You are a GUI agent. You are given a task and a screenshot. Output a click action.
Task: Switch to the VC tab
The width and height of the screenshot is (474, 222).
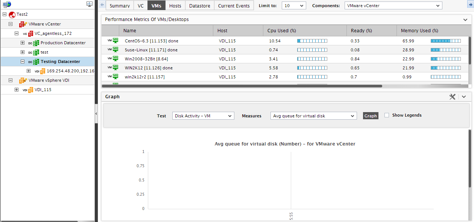coord(141,6)
